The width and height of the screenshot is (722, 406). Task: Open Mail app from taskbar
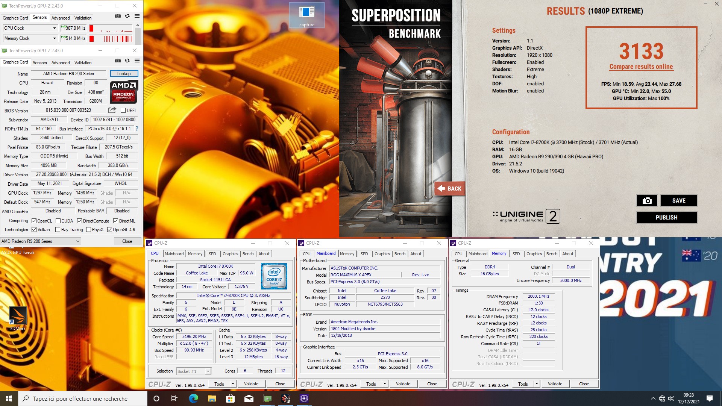(249, 398)
